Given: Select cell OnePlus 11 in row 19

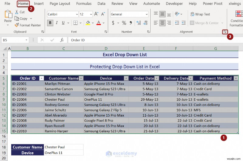Looking at the screenshot, I should 63,153.
